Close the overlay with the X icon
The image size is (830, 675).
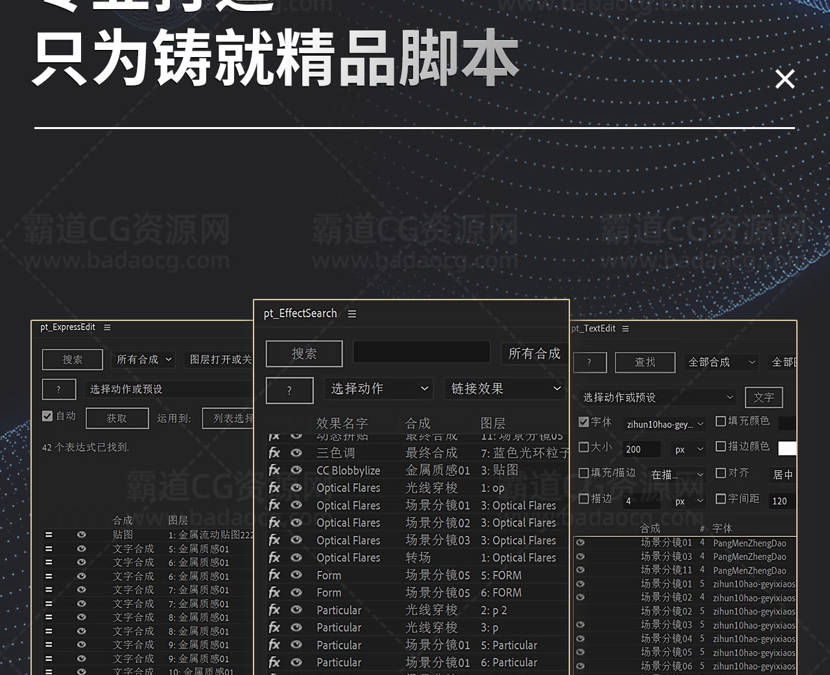click(x=785, y=79)
